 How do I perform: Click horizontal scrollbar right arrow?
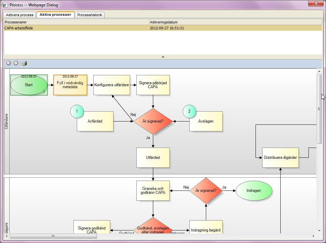click(x=314, y=236)
